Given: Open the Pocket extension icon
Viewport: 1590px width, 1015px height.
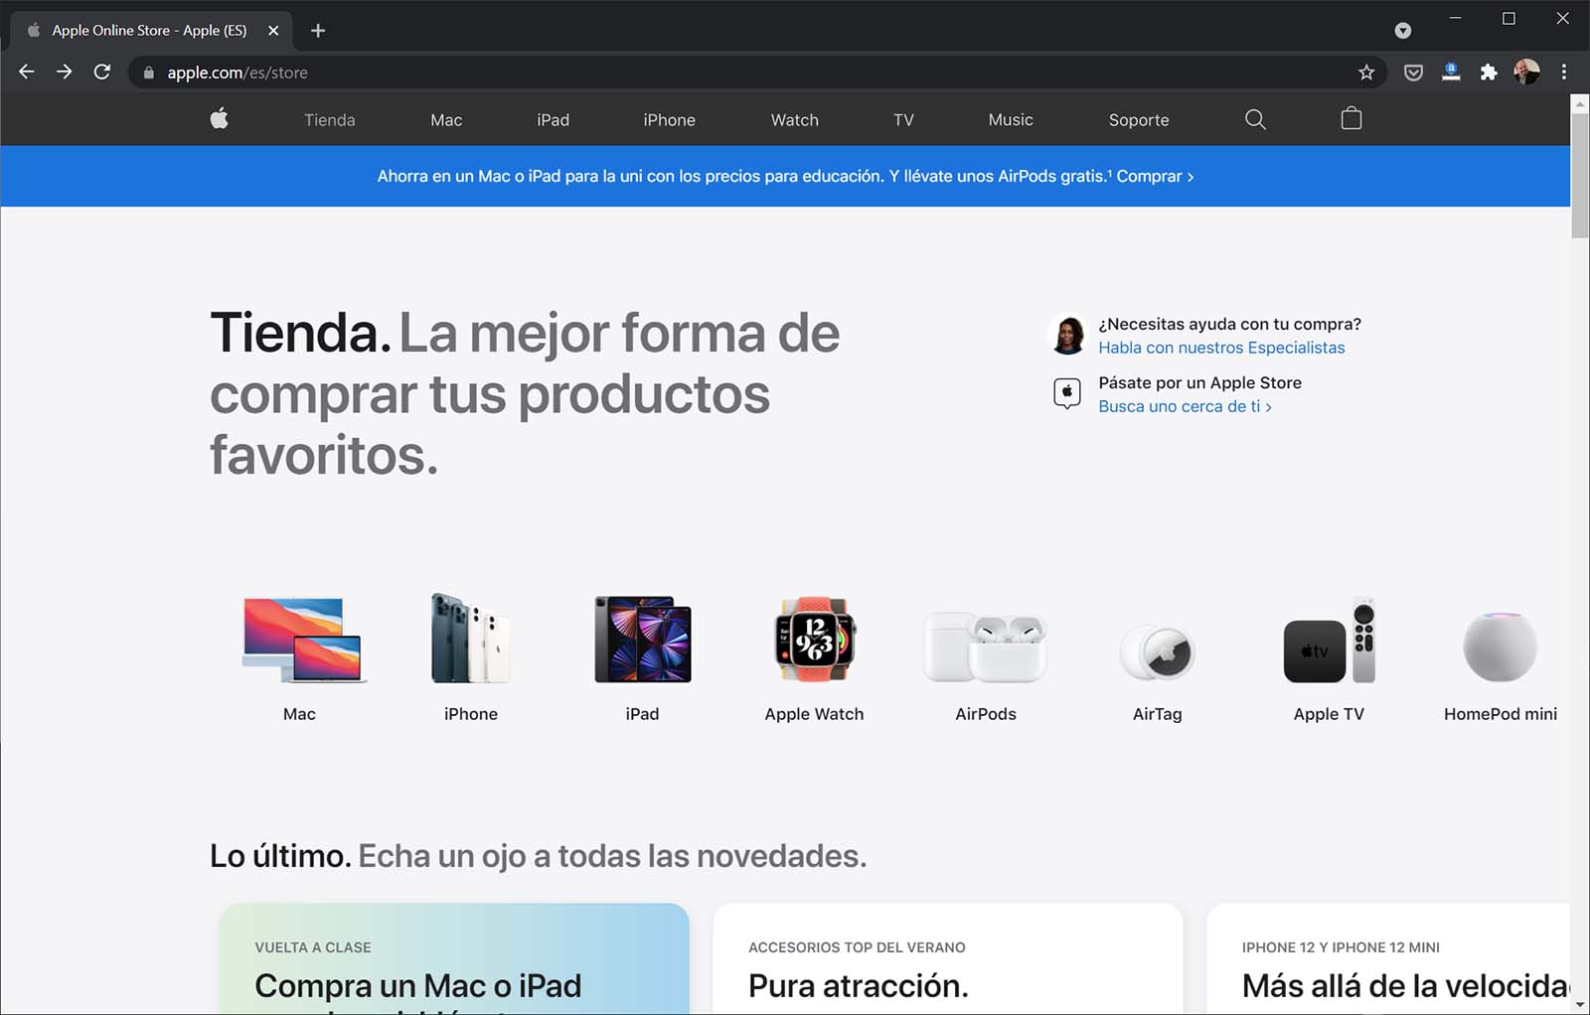Looking at the screenshot, I should [1413, 72].
